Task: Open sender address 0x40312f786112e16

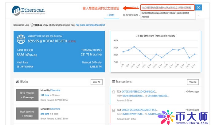Action: pos(133,114)
